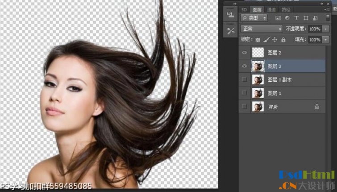Viewport: 337px width, 192px height.
Task: Lock transparent pixels checkerboard icon
Action: pos(258,40)
